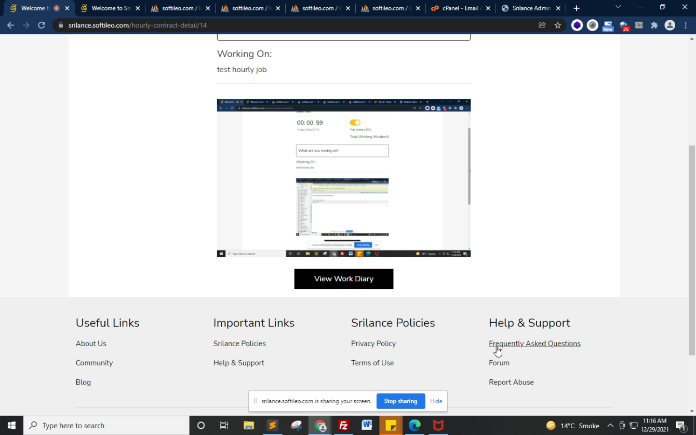This screenshot has width=696, height=435.
Task: Open Microsoft Word from the taskbar
Action: click(x=367, y=426)
